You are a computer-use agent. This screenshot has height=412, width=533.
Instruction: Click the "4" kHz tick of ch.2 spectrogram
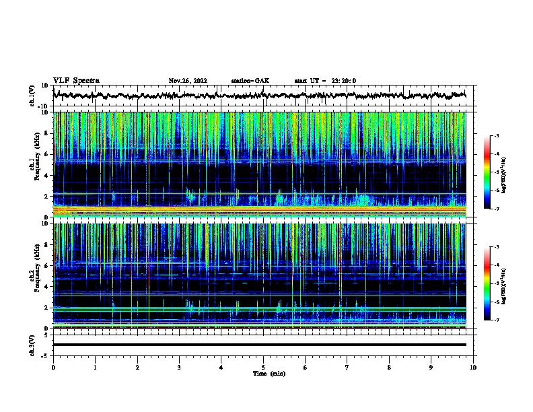(46, 287)
